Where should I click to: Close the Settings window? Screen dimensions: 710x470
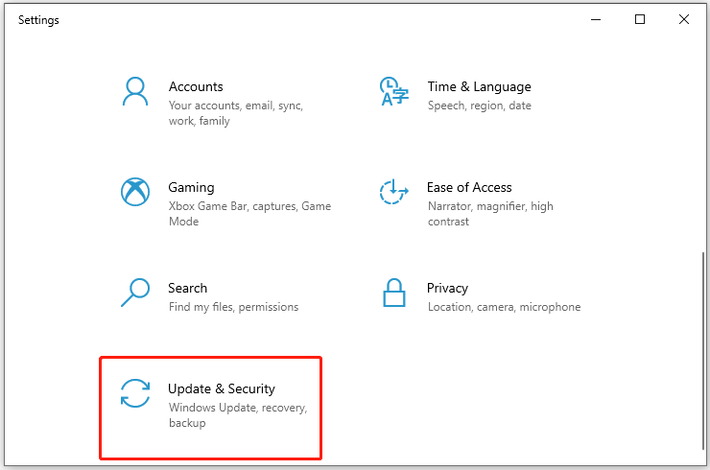[684, 19]
